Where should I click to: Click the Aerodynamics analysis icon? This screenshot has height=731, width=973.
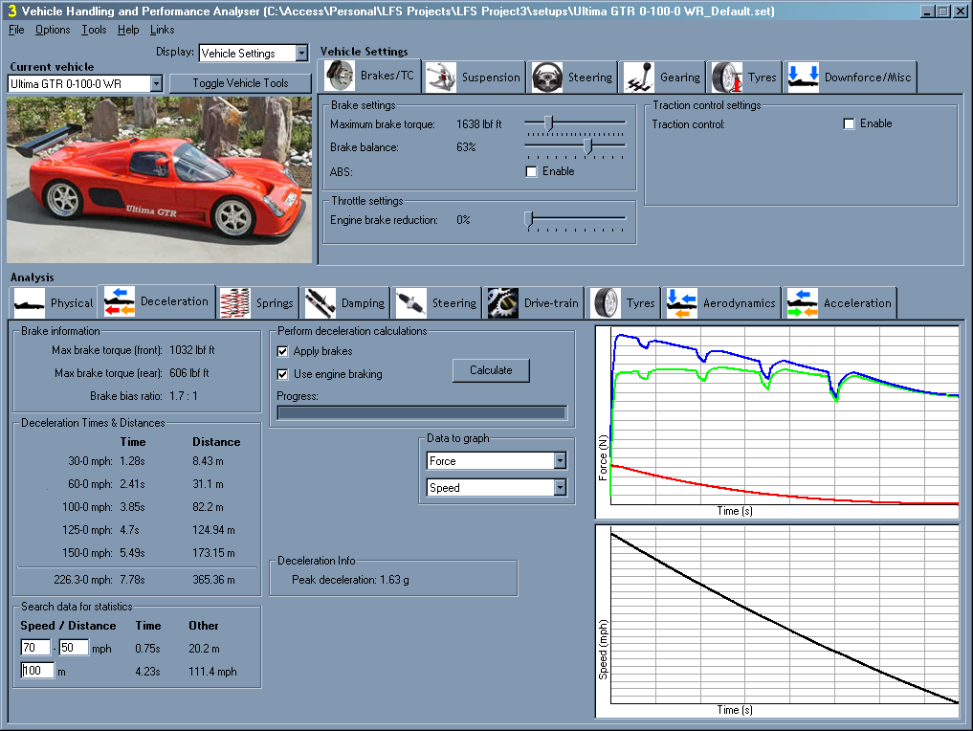(x=682, y=302)
